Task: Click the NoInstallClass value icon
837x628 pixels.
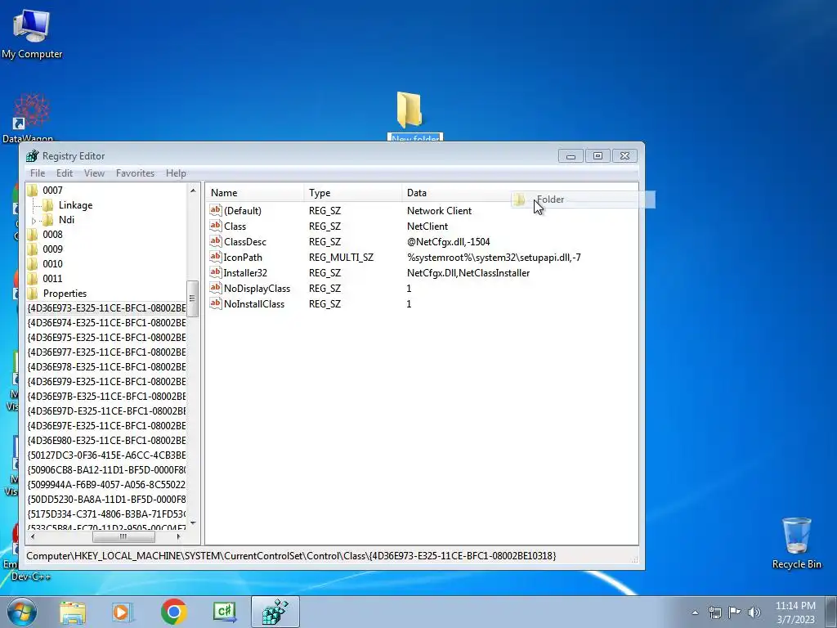Action: pyautogui.click(x=216, y=303)
